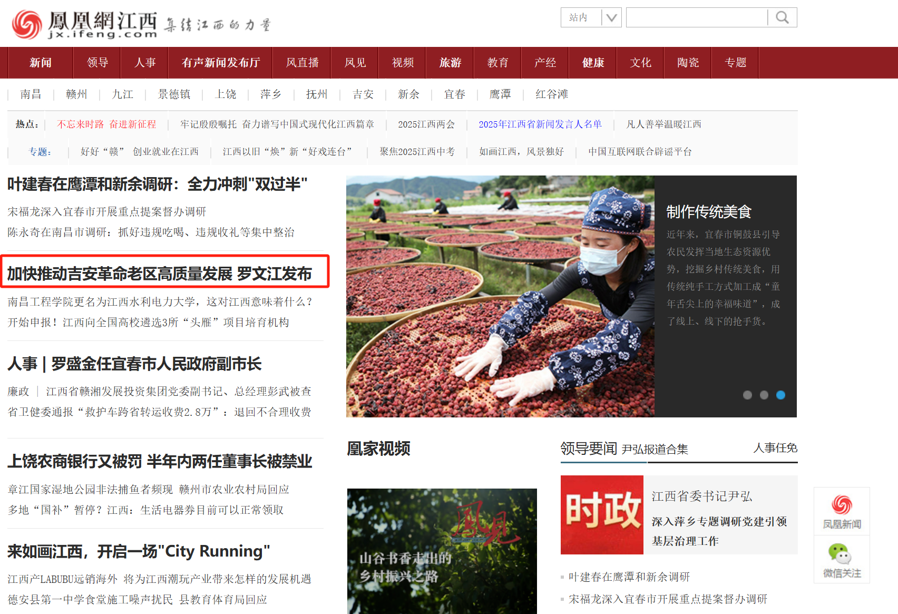Open the 站内 search scope dropdown
898x614 pixels.
coord(591,17)
